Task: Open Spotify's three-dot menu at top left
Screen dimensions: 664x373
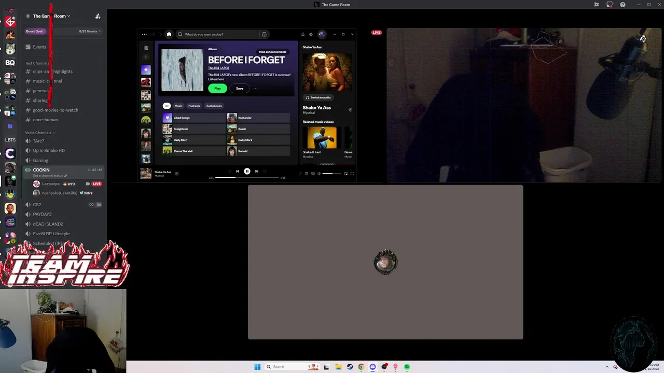Action: tap(144, 34)
